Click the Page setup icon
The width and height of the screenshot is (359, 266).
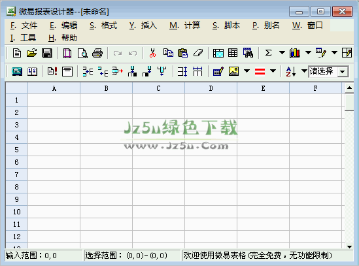click(67, 53)
